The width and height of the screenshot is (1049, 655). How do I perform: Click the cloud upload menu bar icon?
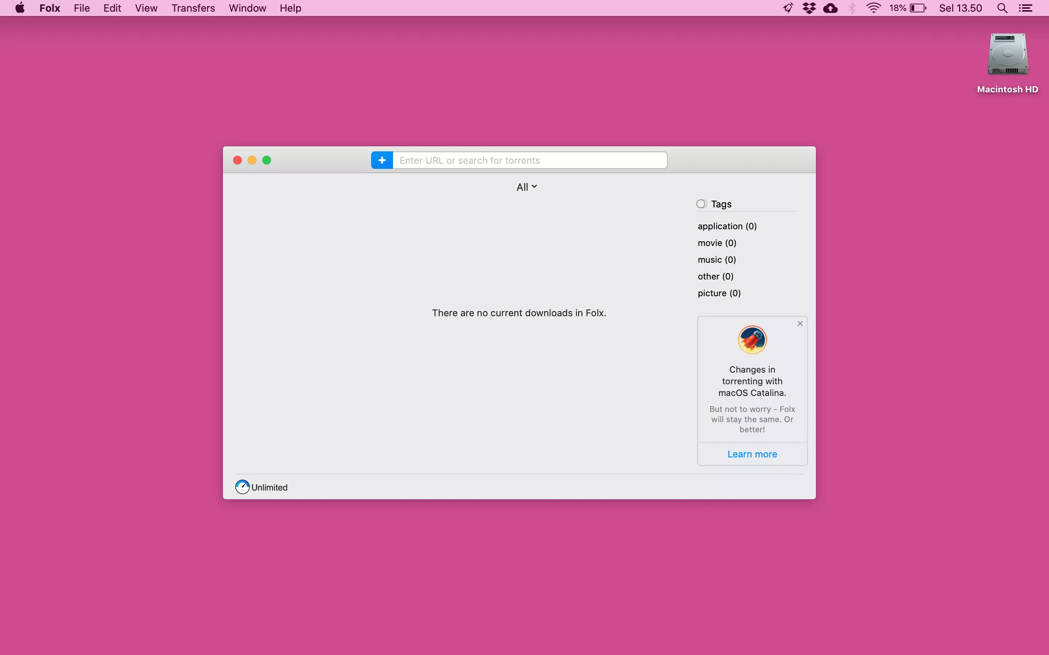coord(830,8)
